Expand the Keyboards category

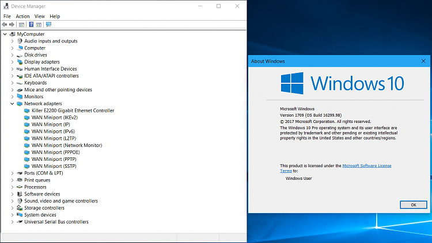pyautogui.click(x=12, y=83)
